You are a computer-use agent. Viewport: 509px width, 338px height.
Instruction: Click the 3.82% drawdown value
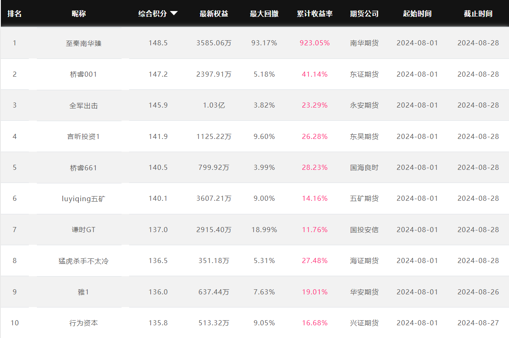tap(264, 105)
